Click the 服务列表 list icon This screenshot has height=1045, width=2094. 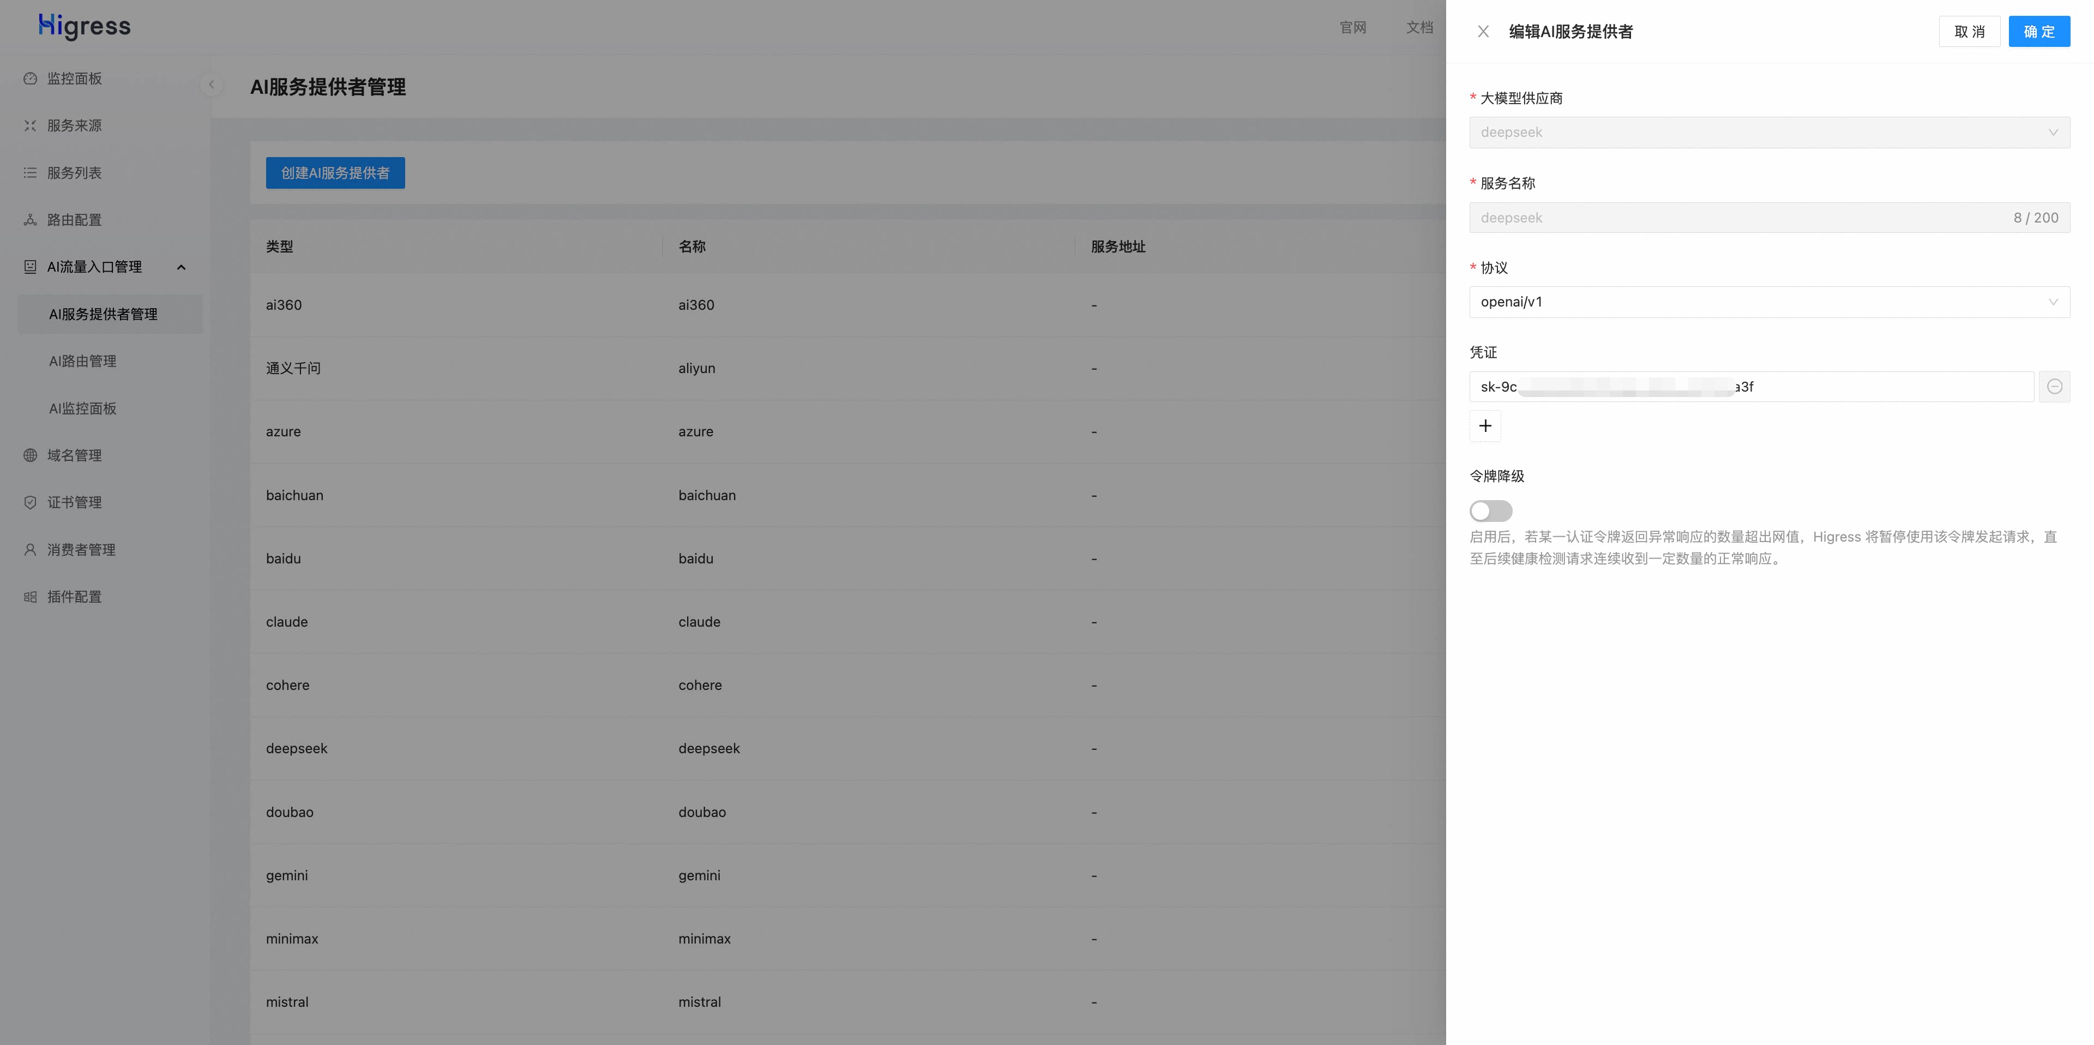30,173
